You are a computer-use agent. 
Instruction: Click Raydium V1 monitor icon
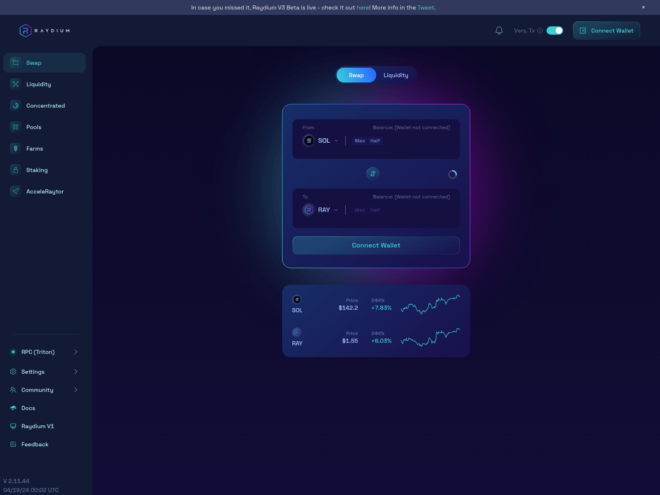(x=13, y=426)
